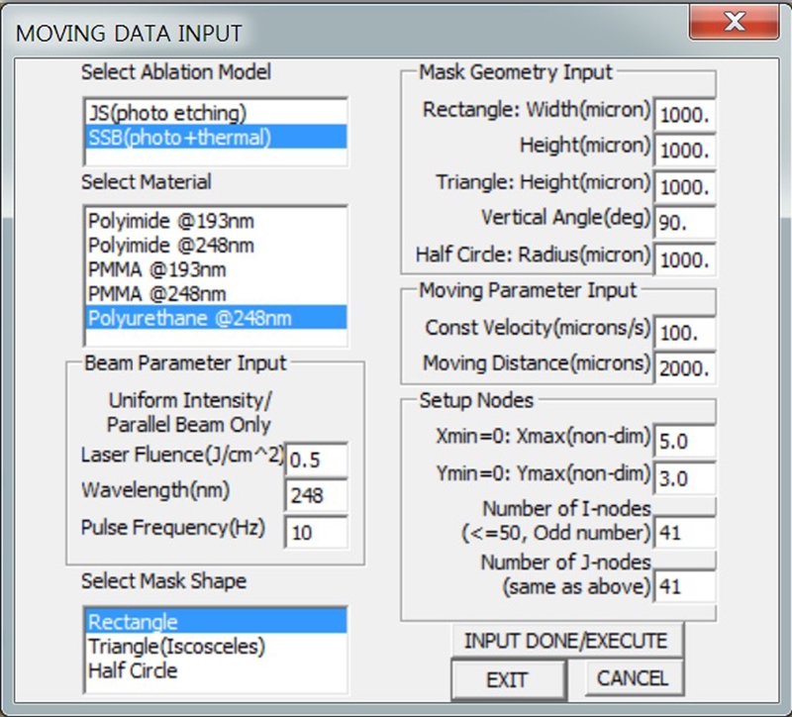
Task: Click the Laser Fluence input field
Action: click(x=316, y=460)
